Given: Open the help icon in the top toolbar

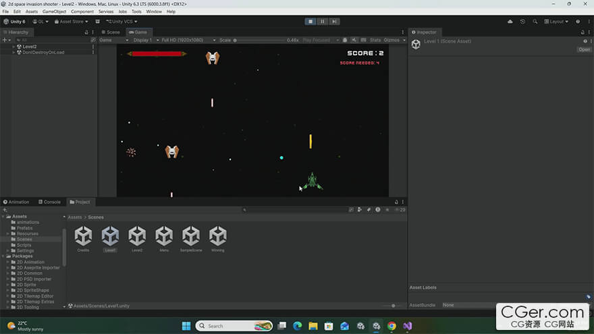Looking at the screenshot, I should click(578, 22).
